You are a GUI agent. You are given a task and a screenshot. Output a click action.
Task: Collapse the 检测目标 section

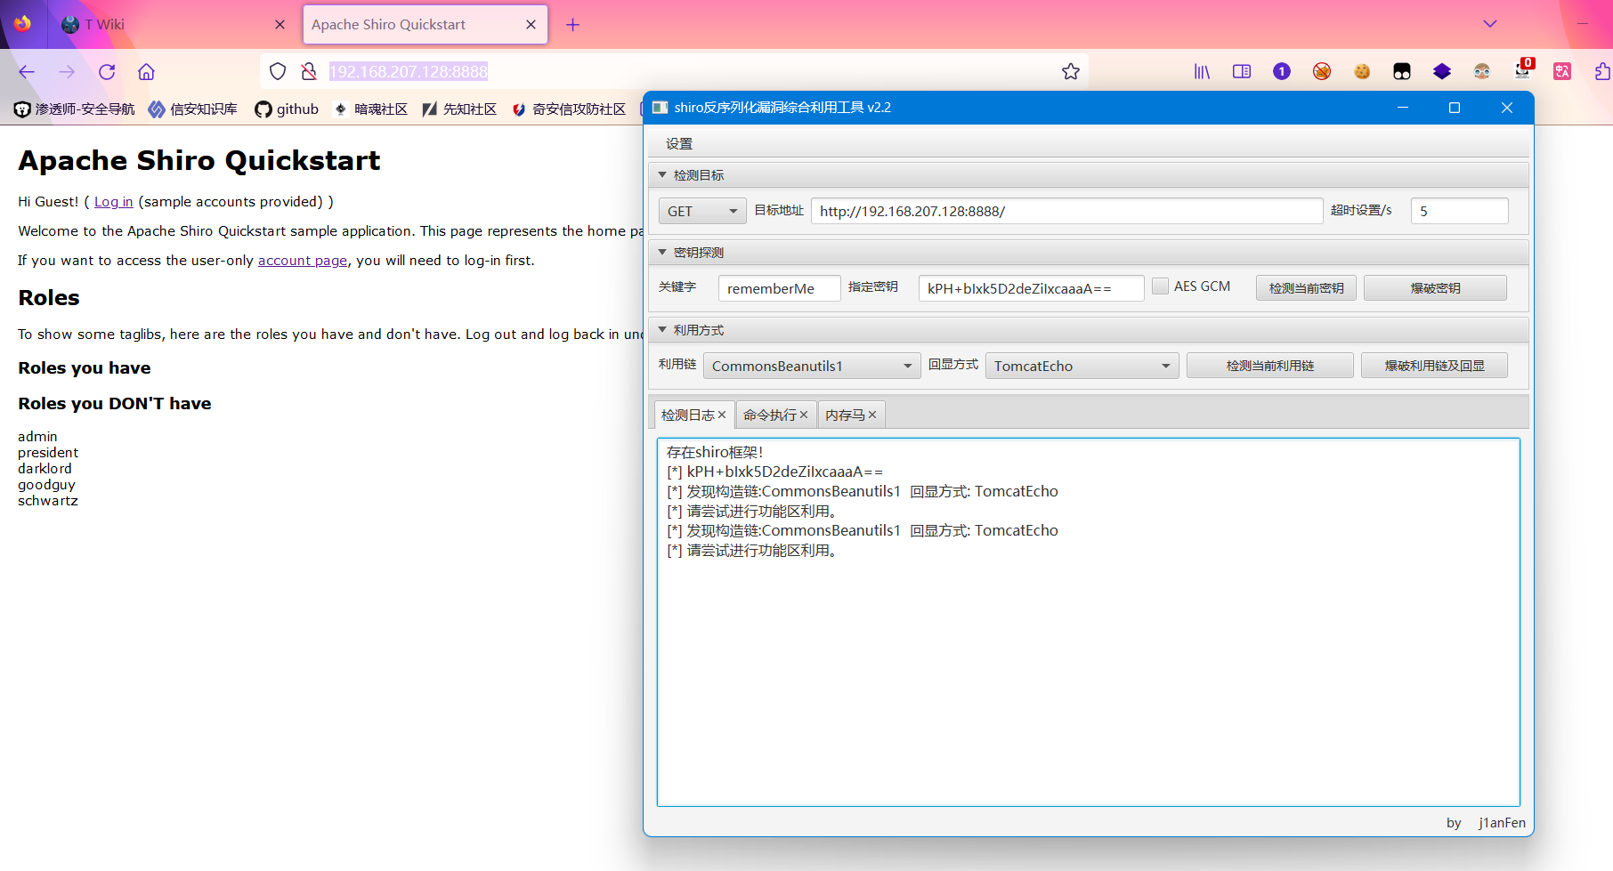pos(662,175)
